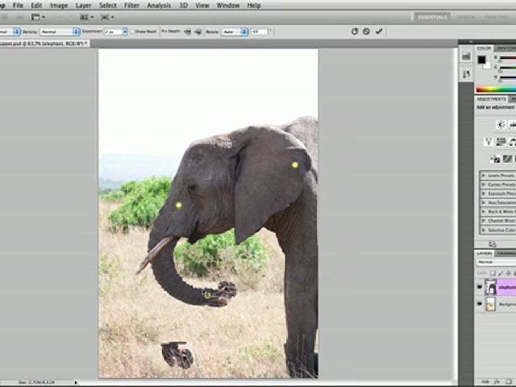Click the black foreground color swatch
Image resolution: width=516 pixels, height=387 pixels.
point(482,60)
